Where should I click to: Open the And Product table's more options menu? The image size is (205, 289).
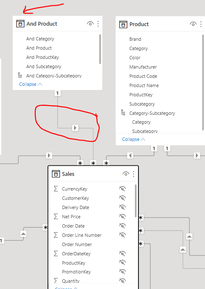point(98,24)
